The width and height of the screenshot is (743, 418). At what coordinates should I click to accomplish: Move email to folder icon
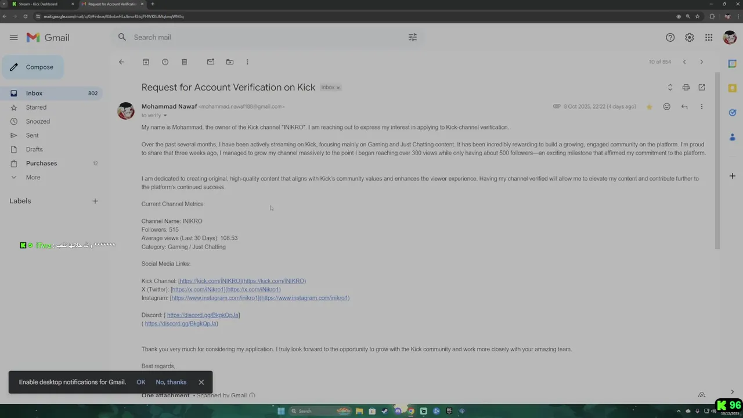coord(230,62)
